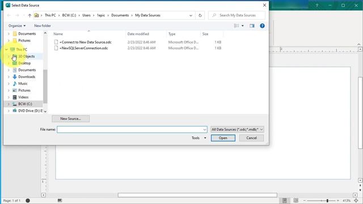The width and height of the screenshot is (363, 204).
Task: Click the Music note icon
Action: tap(15, 83)
